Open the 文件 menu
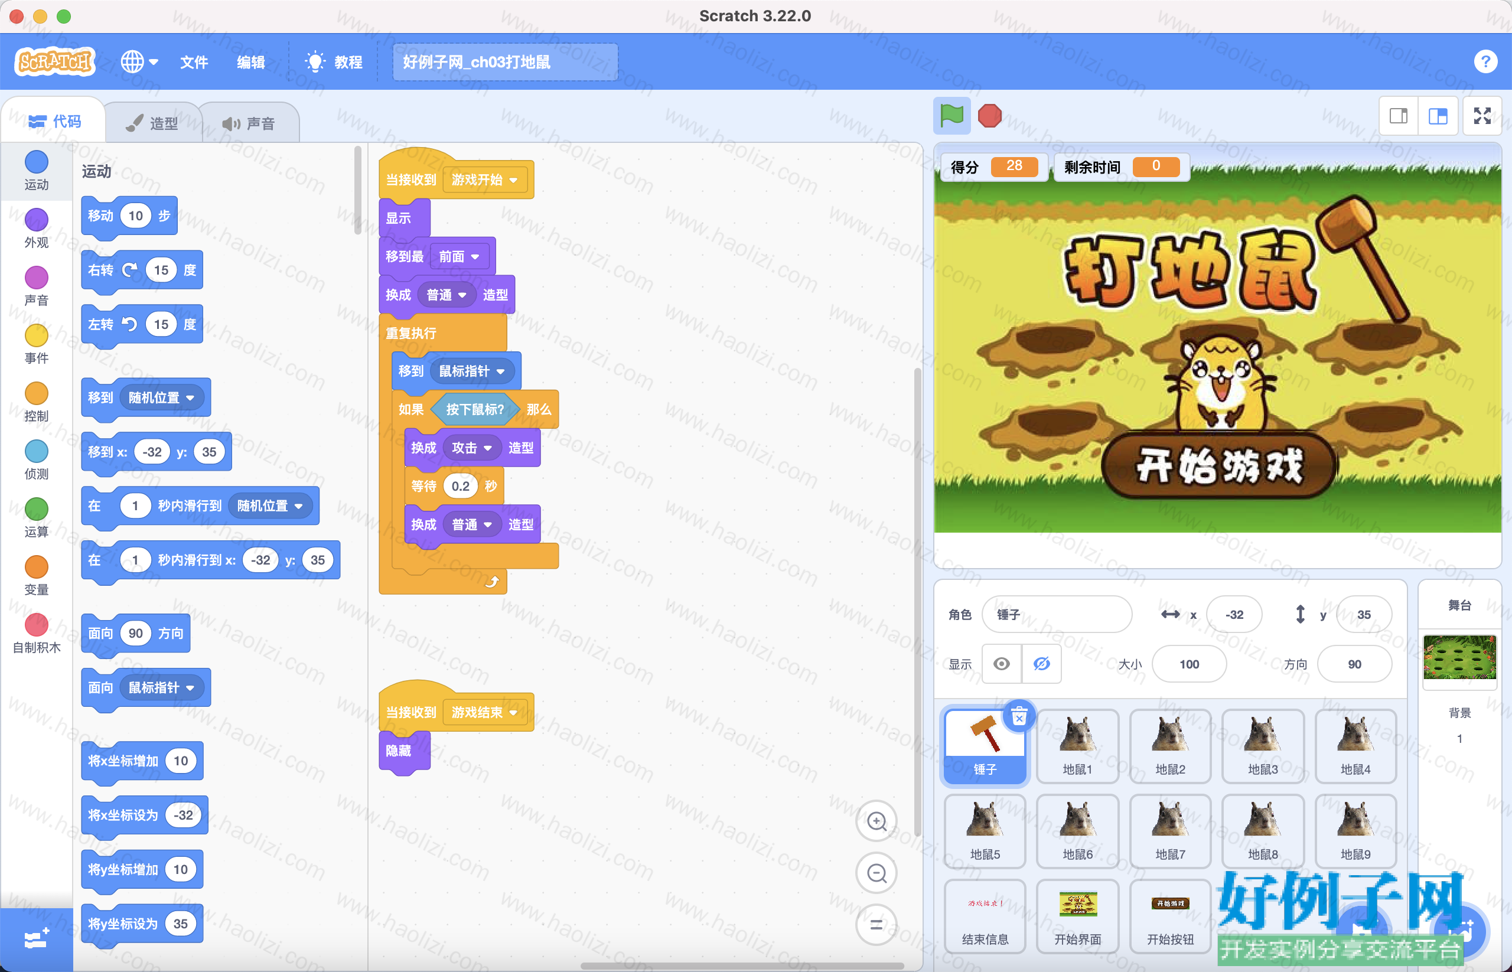The height and width of the screenshot is (972, 1512). click(x=194, y=62)
